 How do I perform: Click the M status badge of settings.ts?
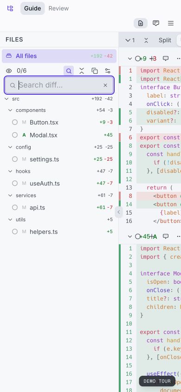24,159
